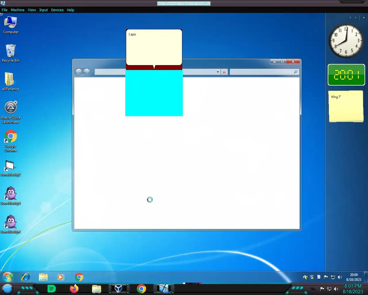Click the green digital clock gadget

click(346, 75)
